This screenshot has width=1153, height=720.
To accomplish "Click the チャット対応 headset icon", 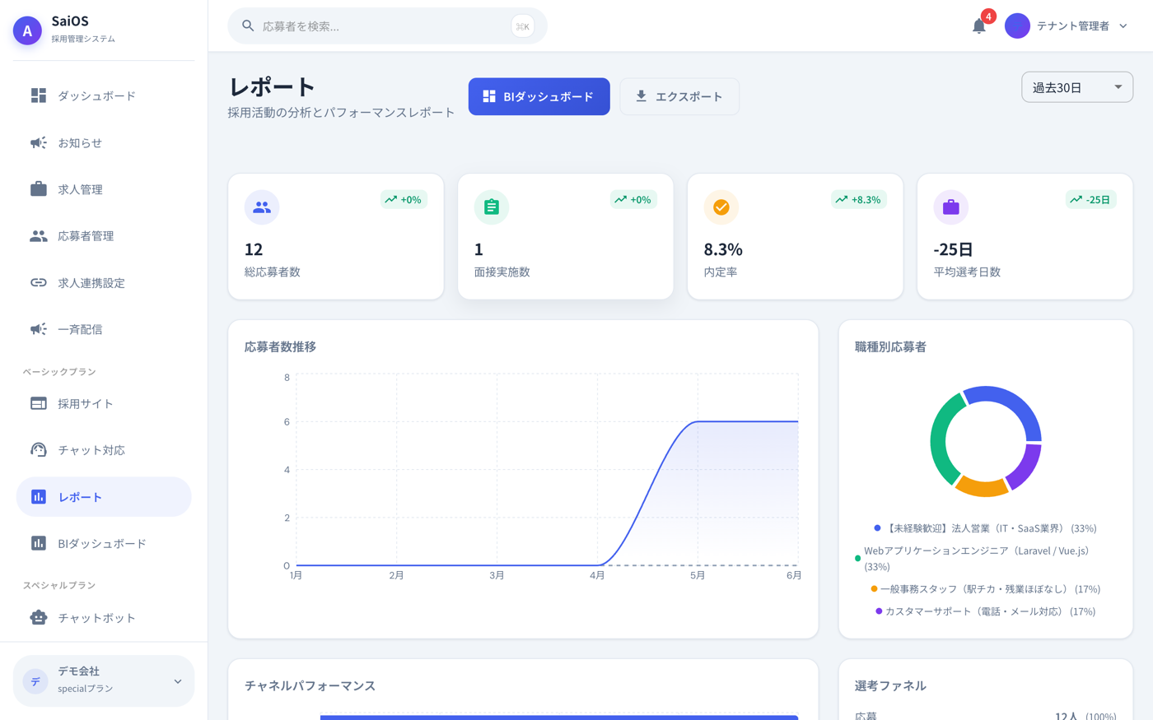I will pos(39,450).
